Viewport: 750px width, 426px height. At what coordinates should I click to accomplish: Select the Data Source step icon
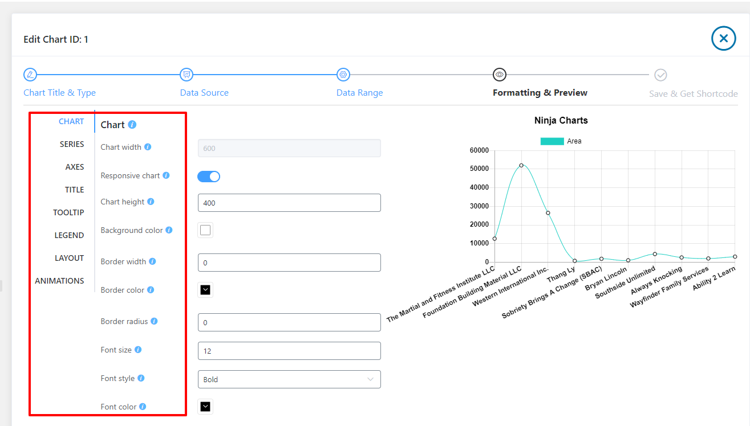pyautogui.click(x=187, y=75)
